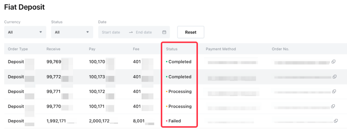Copy order number for the 99,770 deposit
Image resolution: width=347 pixels, height=136 pixels.
coord(333,106)
